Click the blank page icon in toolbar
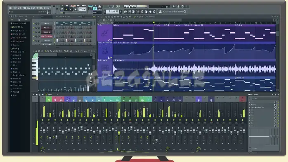Image resolution: width=288 pixels, height=162 pixels. (146, 12)
